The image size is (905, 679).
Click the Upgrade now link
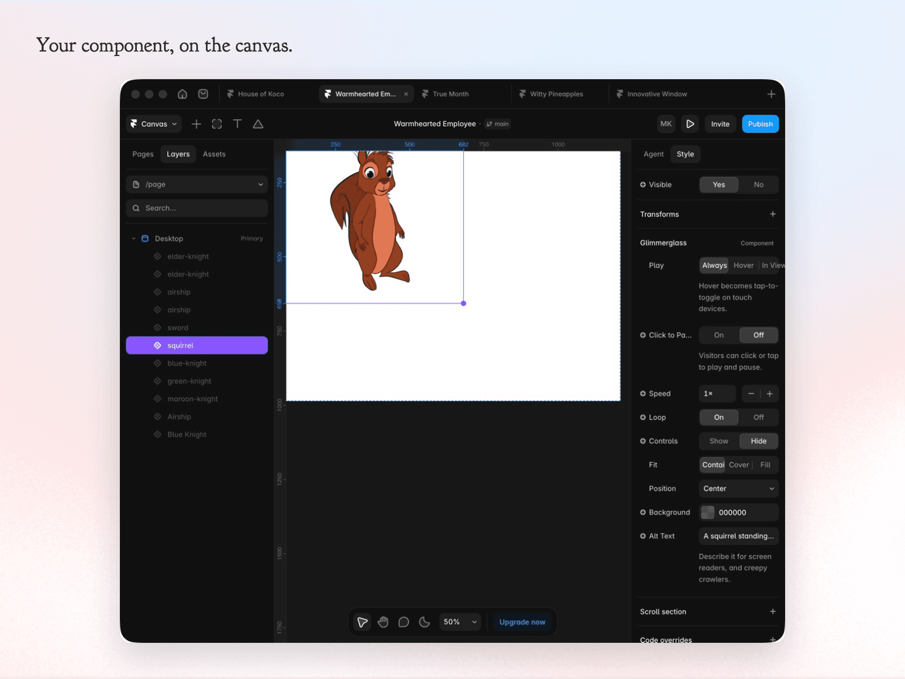[522, 622]
